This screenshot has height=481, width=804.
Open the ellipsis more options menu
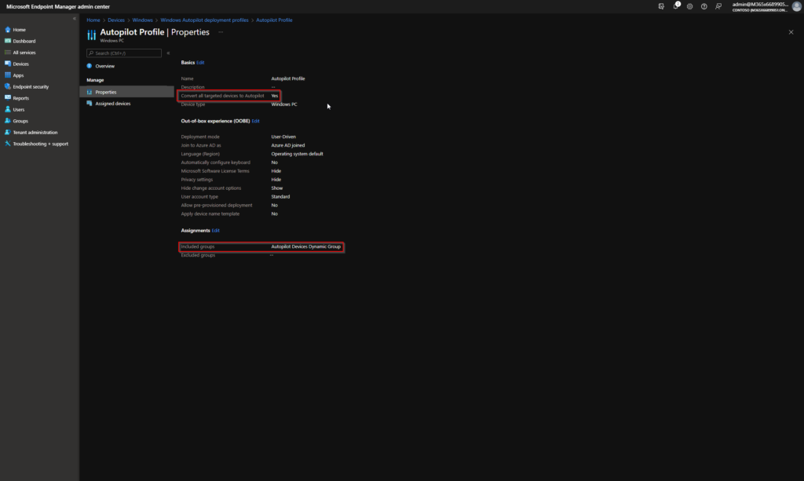pos(221,31)
